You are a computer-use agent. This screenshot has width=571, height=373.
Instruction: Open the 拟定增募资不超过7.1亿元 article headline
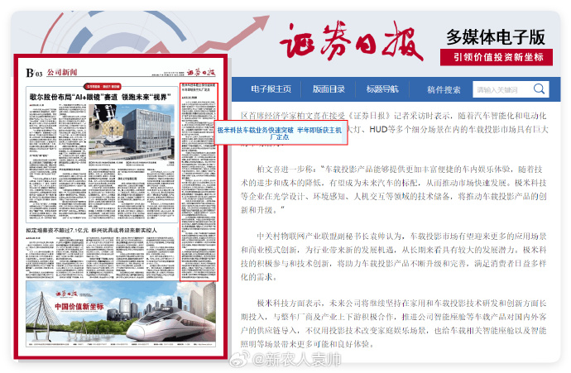91,231
